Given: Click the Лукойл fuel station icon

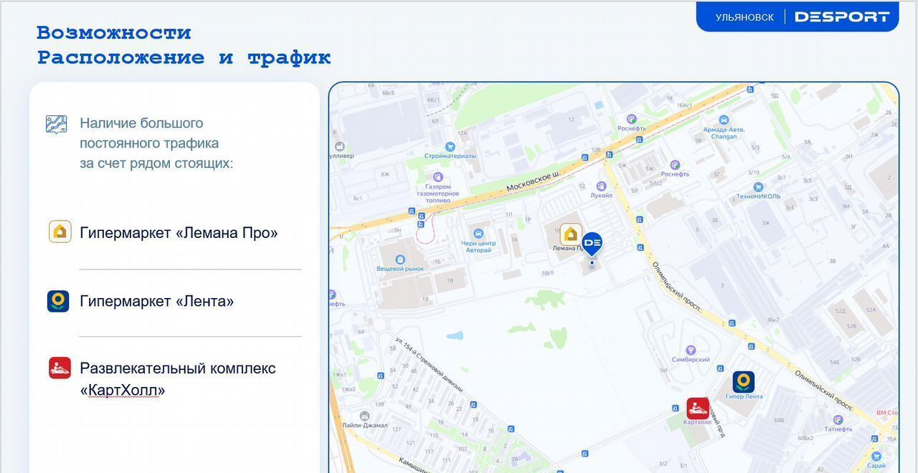Looking at the screenshot, I should click(x=601, y=186).
